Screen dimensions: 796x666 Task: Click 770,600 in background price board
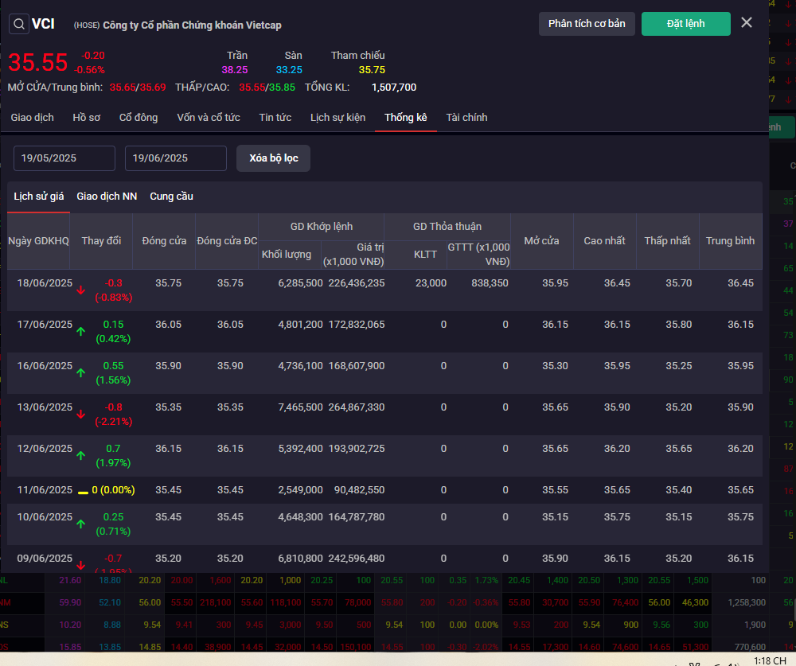751,647
